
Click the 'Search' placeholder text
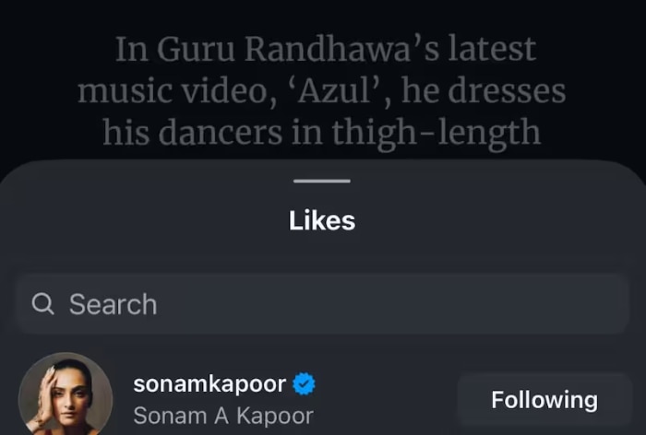coord(113,304)
